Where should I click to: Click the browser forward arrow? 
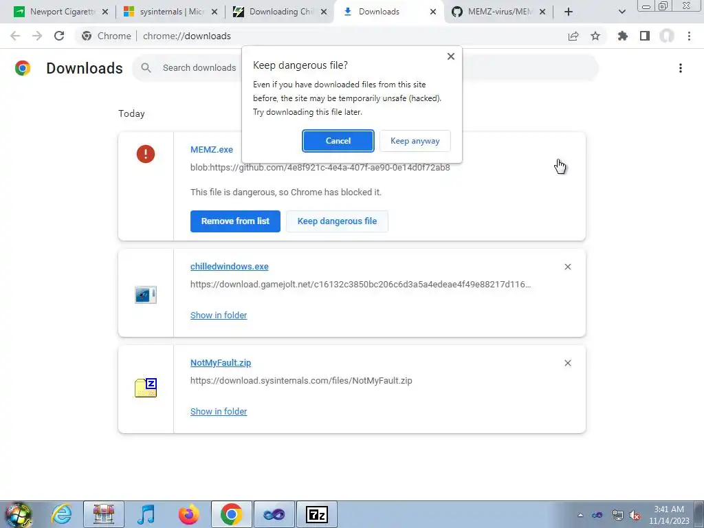pyautogui.click(x=37, y=36)
